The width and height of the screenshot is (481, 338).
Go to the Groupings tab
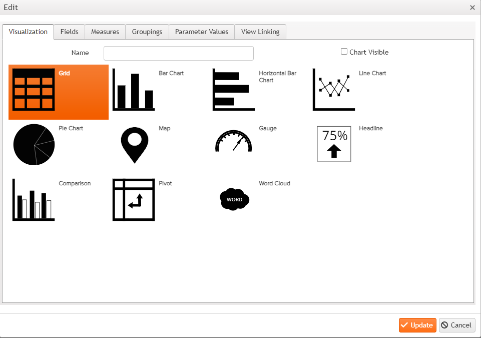147,32
